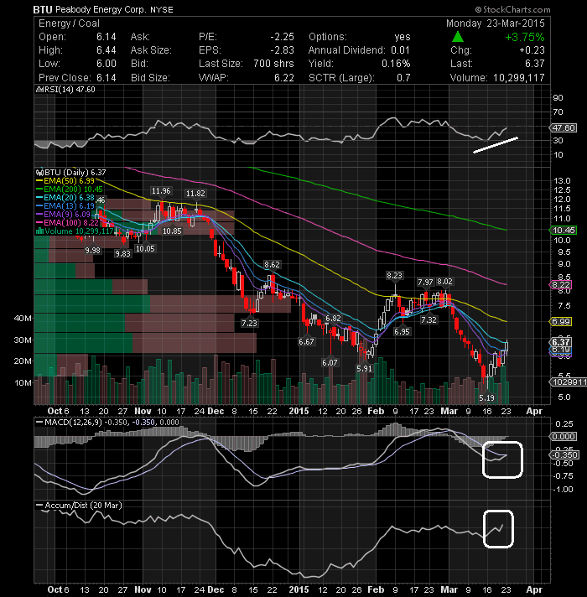Click the 7.97 price peak label

coord(425,282)
